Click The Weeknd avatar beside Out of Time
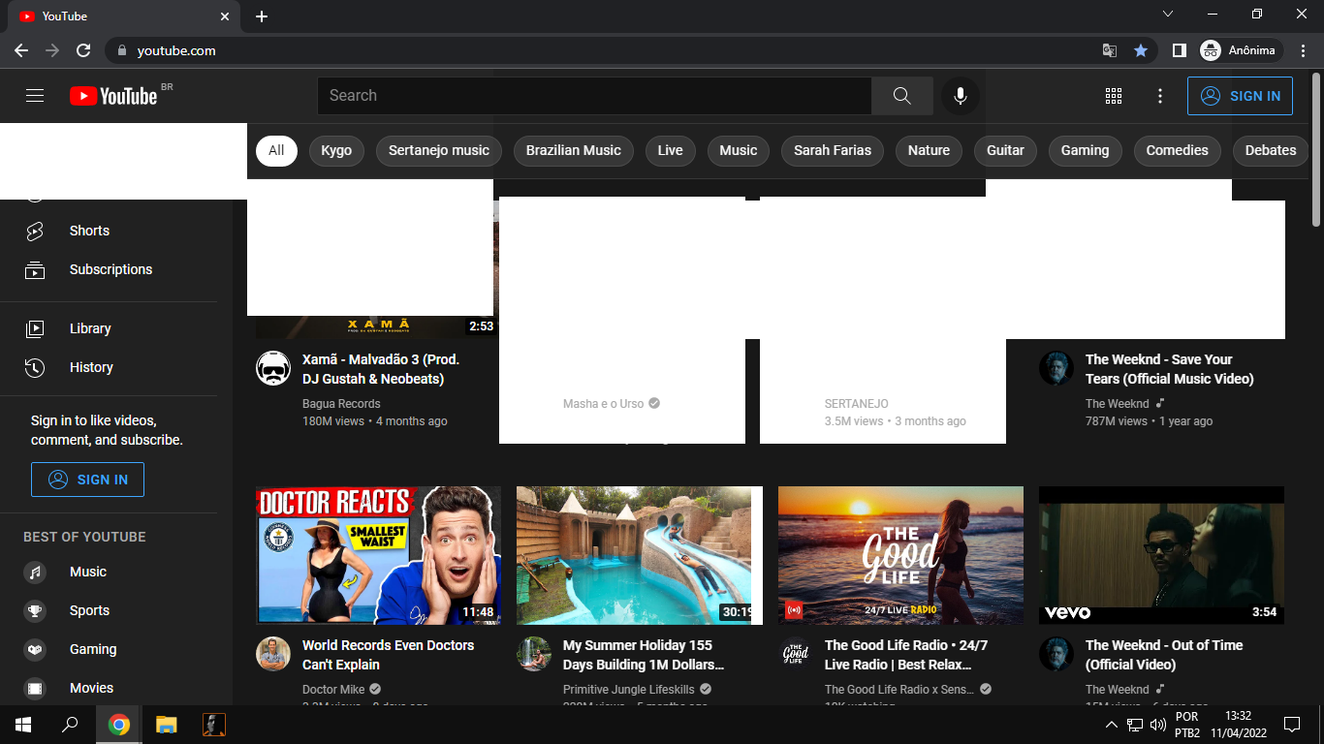 tap(1056, 654)
